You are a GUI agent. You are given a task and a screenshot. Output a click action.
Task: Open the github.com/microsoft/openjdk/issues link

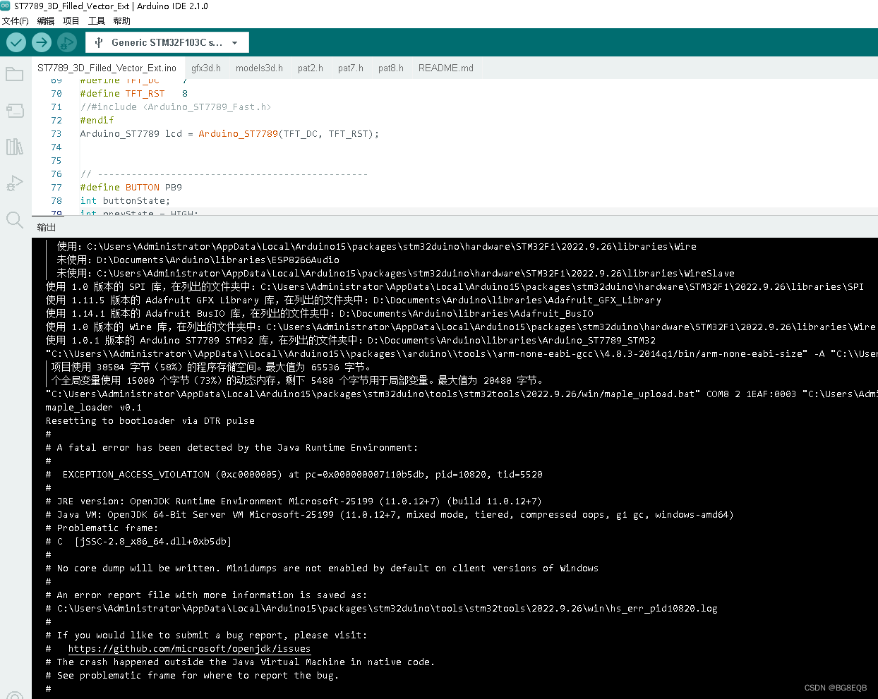[189, 649]
